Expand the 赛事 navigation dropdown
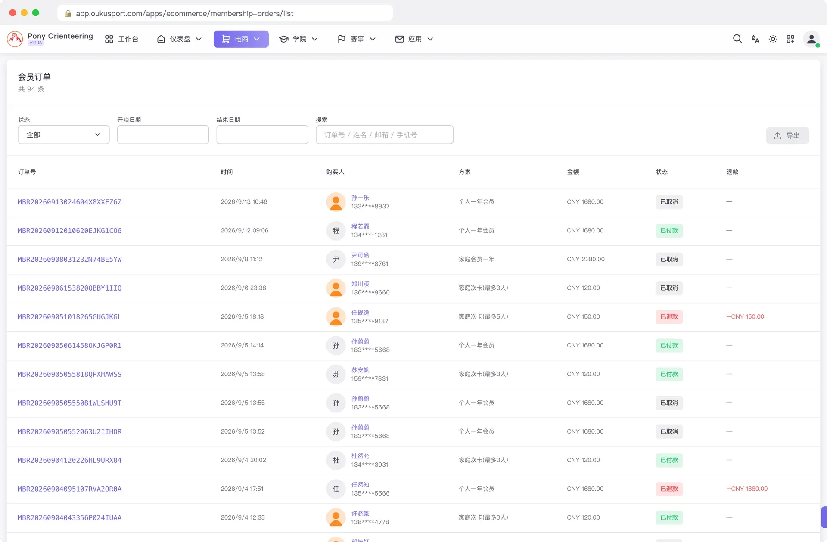 click(357, 39)
